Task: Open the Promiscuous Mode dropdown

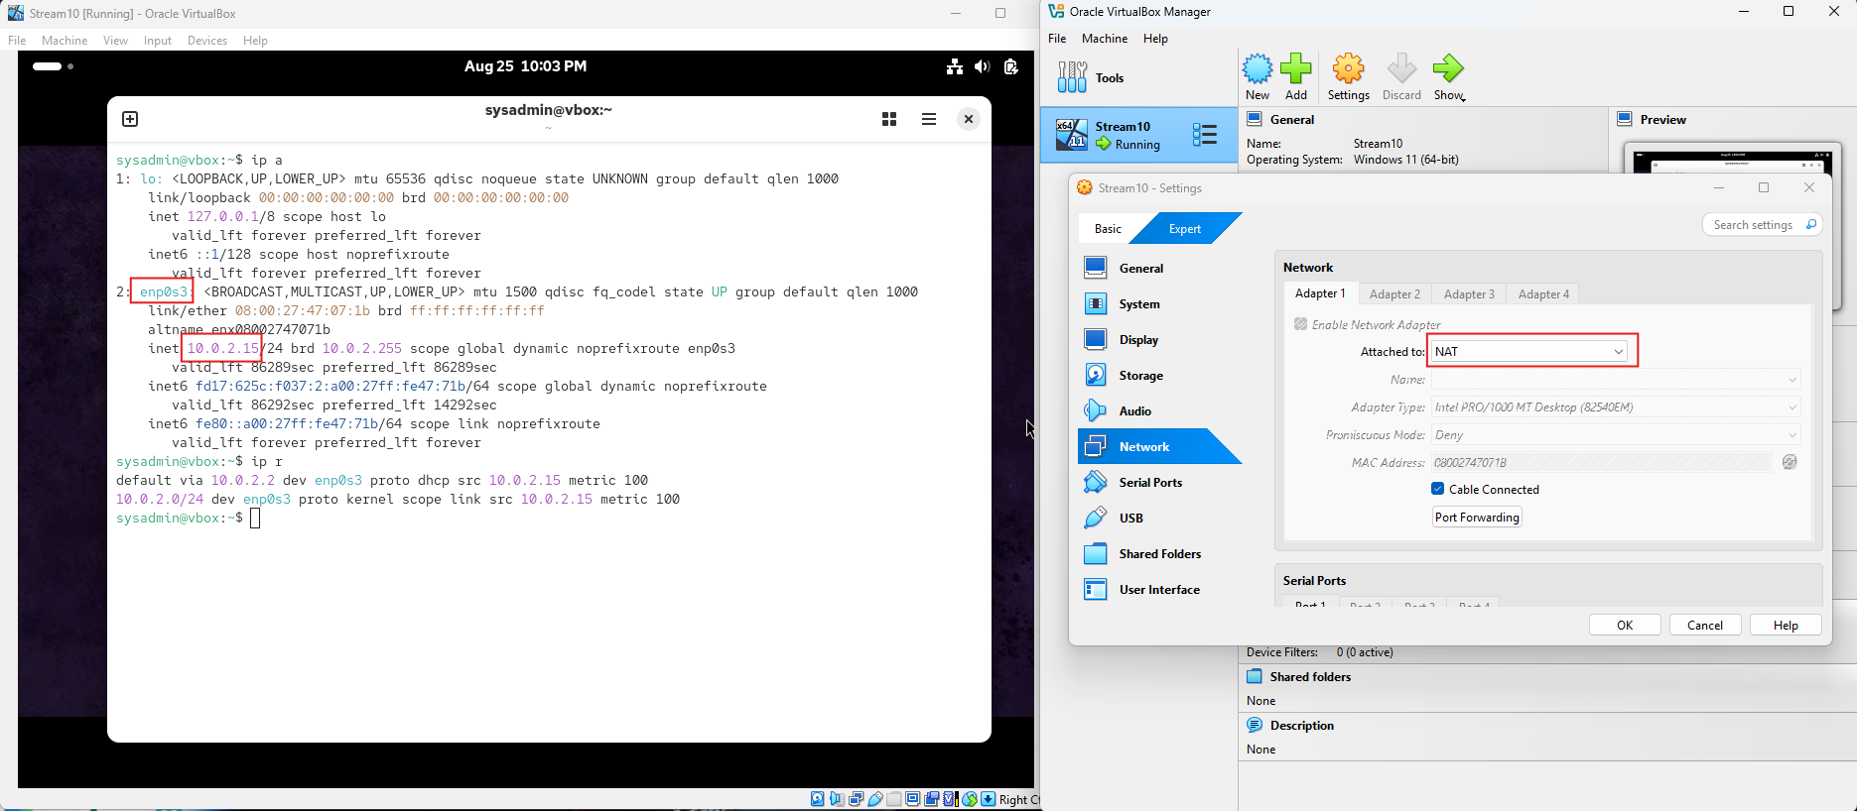Action: coord(1614,435)
